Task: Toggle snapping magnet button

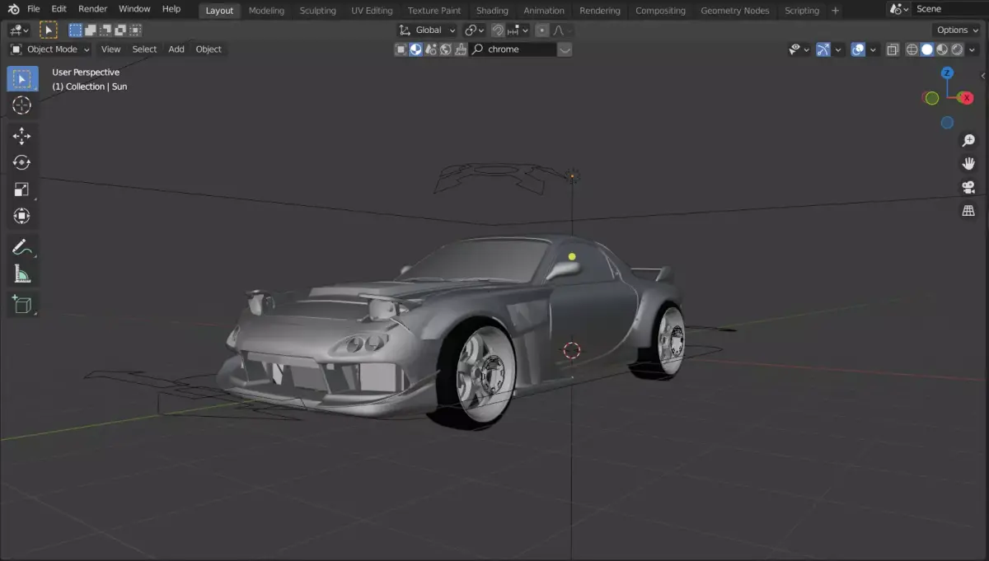Action: click(498, 30)
